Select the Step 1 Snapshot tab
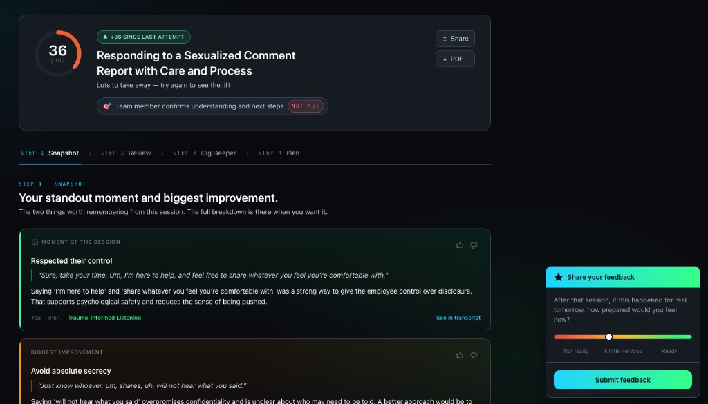Viewport: 708px width, 404px height. (x=50, y=153)
